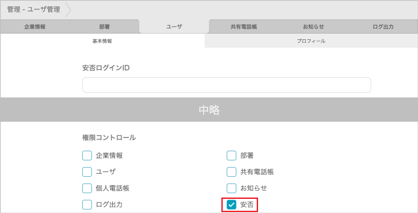
Task: Show the プロフィール sub-tab
Action: tap(311, 41)
